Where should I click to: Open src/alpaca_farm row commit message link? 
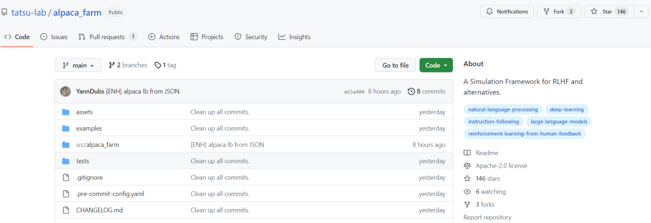[227, 145]
